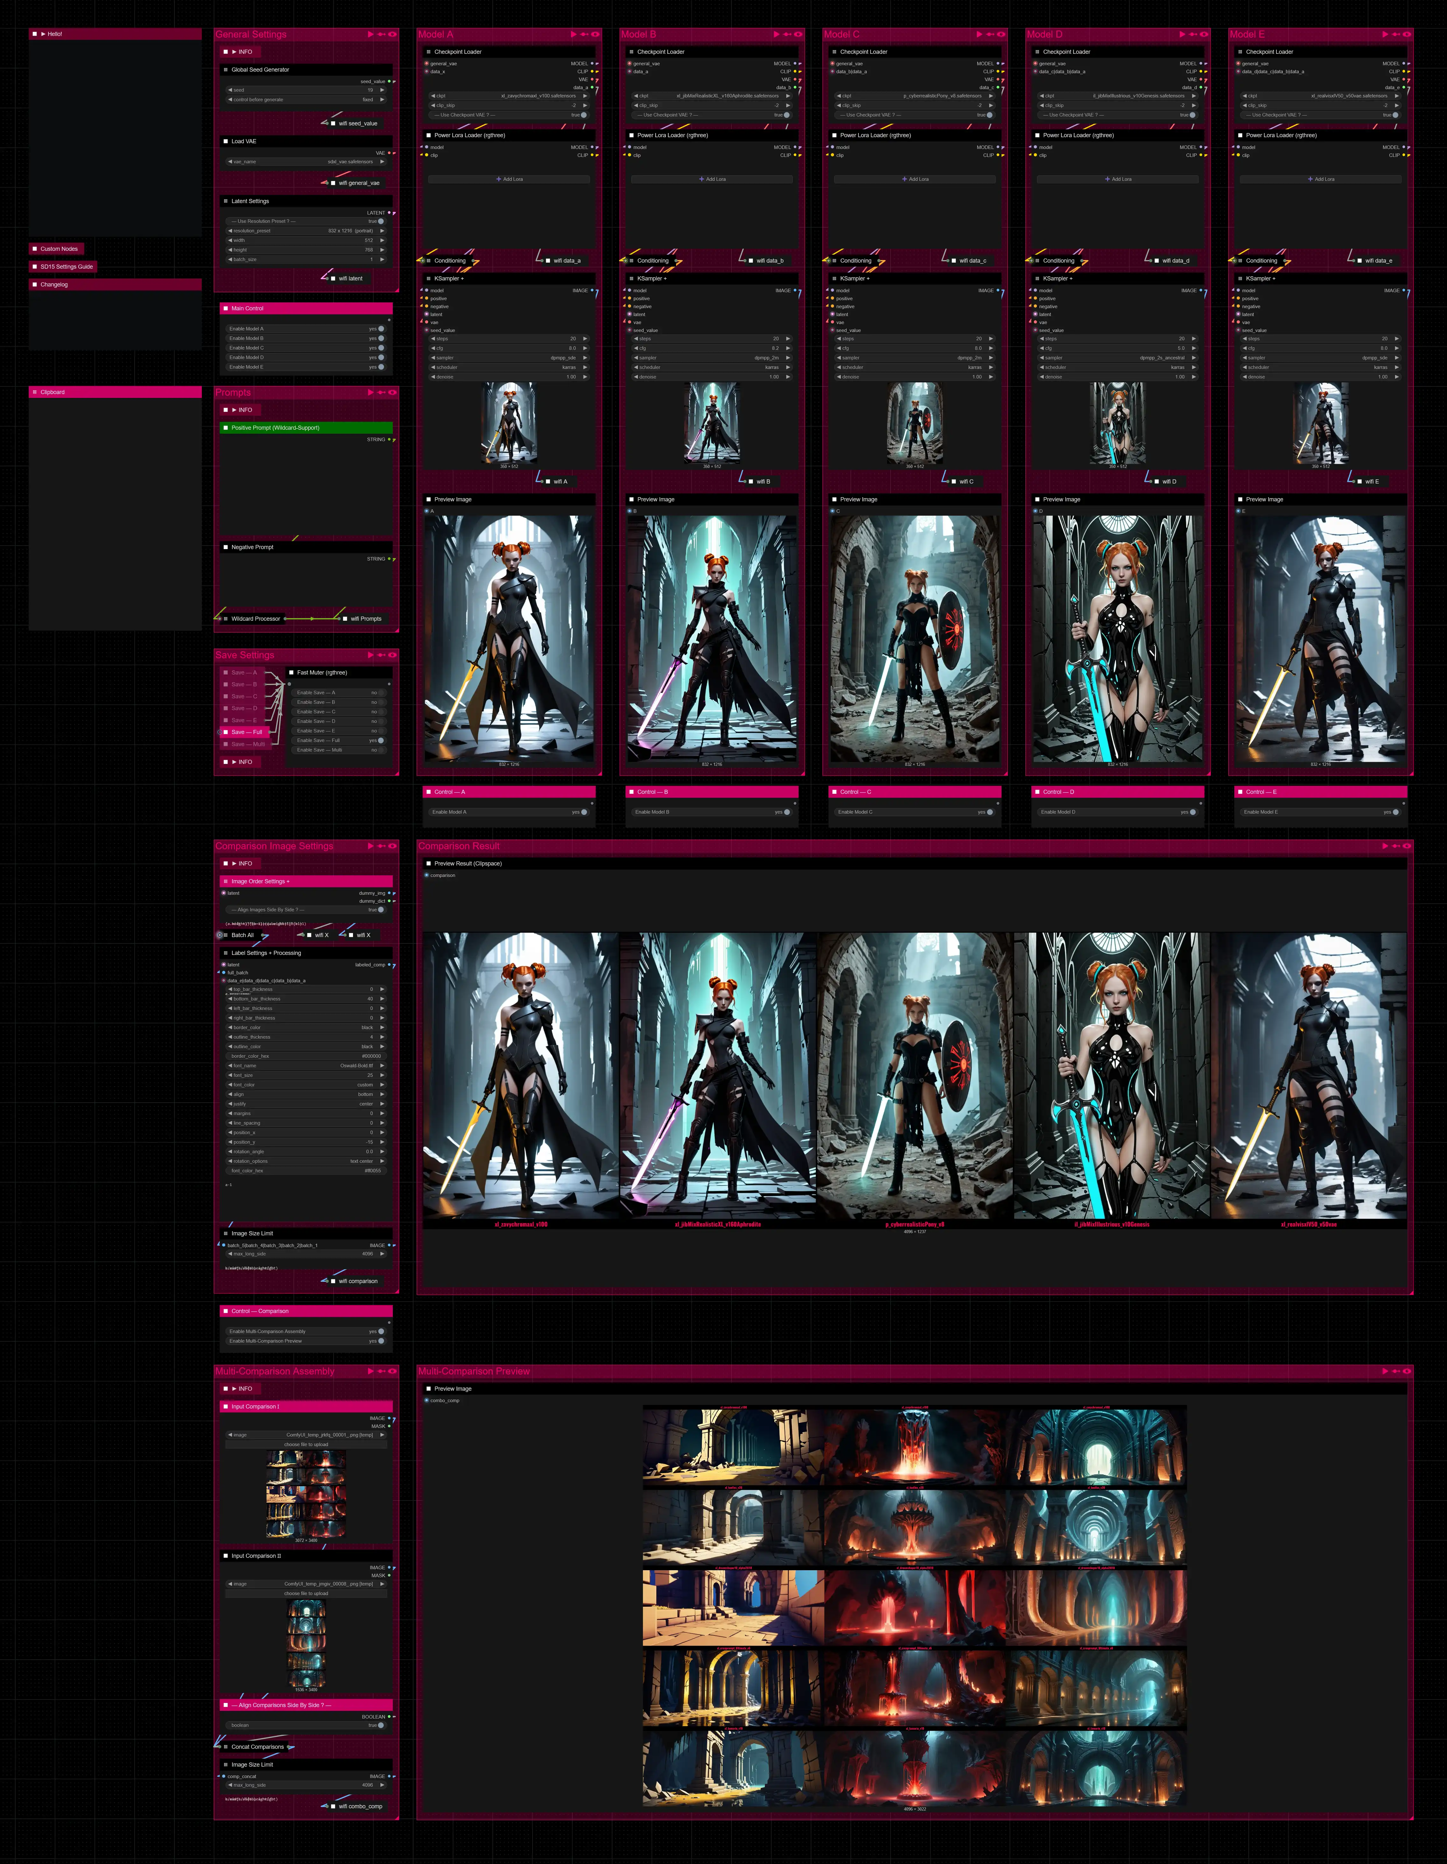
Task: Toggle Enable Save — Full in Fast Muter
Action: point(381,741)
